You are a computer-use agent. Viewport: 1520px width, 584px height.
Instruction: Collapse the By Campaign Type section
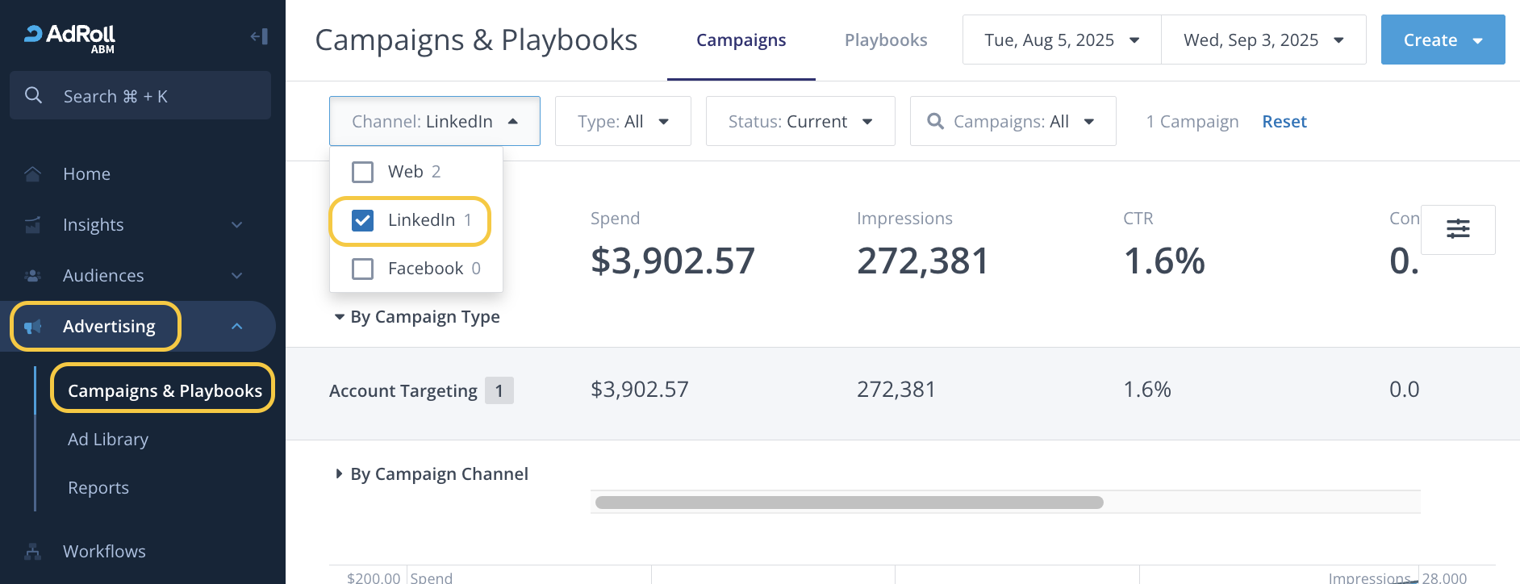coord(417,317)
